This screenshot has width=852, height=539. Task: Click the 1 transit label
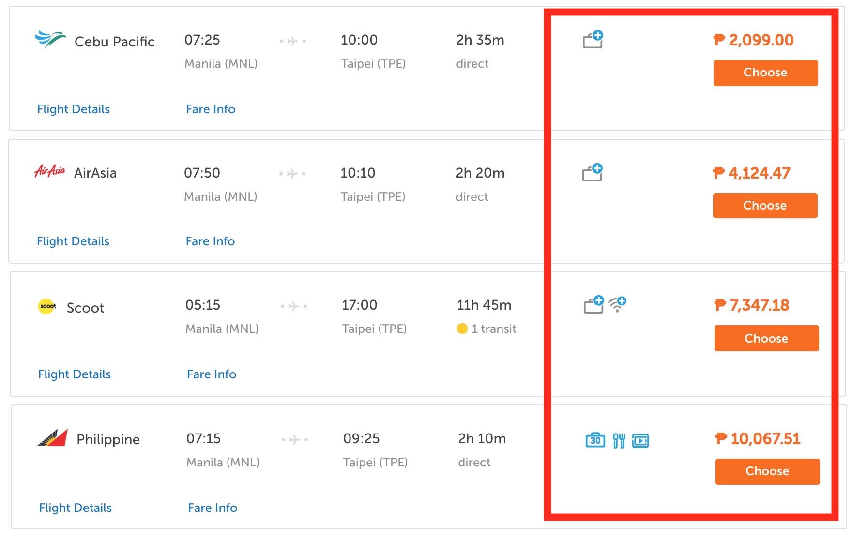[x=494, y=329]
